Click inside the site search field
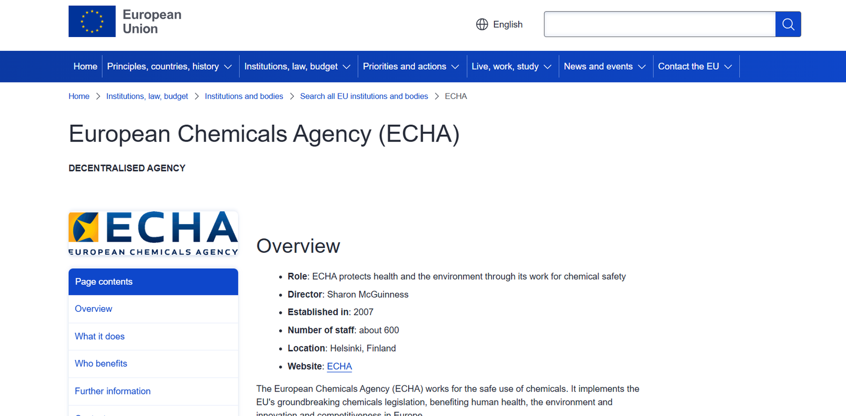 [x=659, y=24]
